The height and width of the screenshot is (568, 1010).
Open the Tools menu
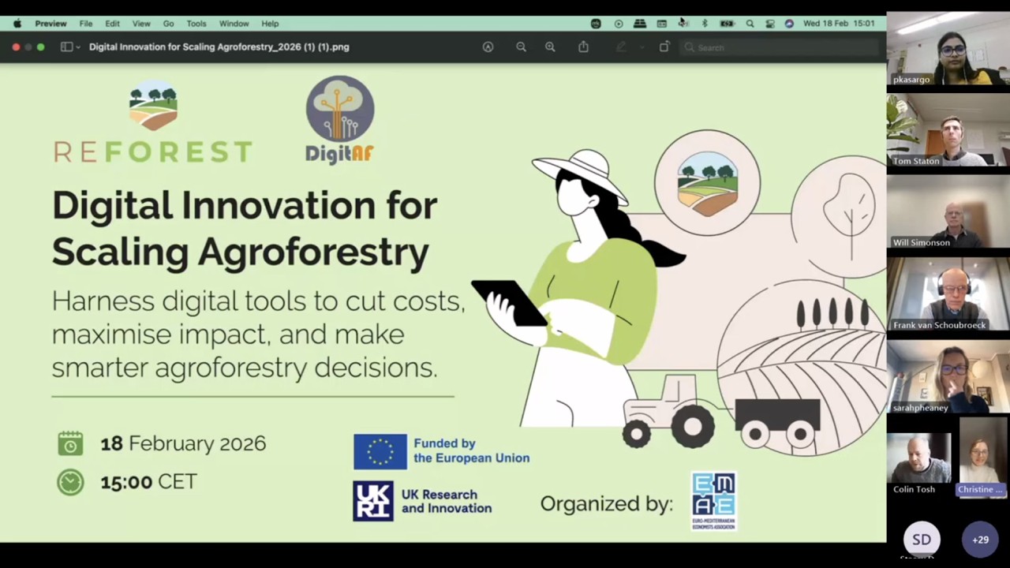196,24
